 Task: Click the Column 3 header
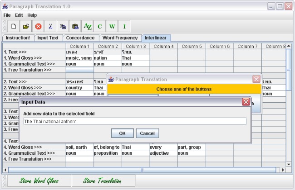[136, 46]
